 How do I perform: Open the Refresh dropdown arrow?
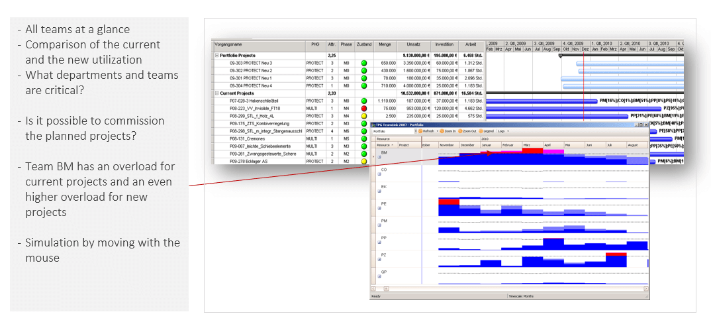pyautogui.click(x=436, y=131)
